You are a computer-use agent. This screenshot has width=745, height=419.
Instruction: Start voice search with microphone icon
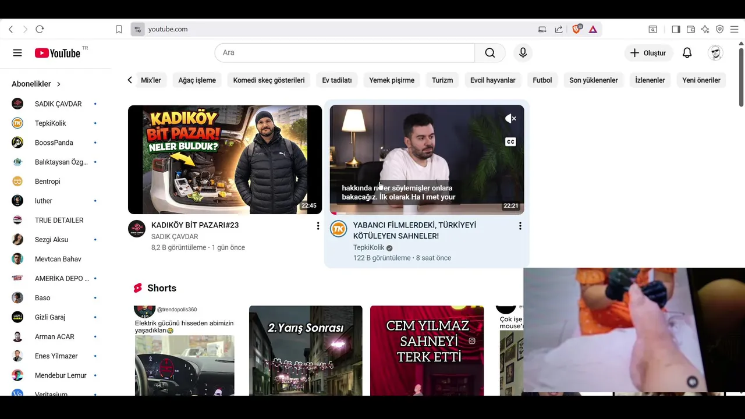(523, 53)
